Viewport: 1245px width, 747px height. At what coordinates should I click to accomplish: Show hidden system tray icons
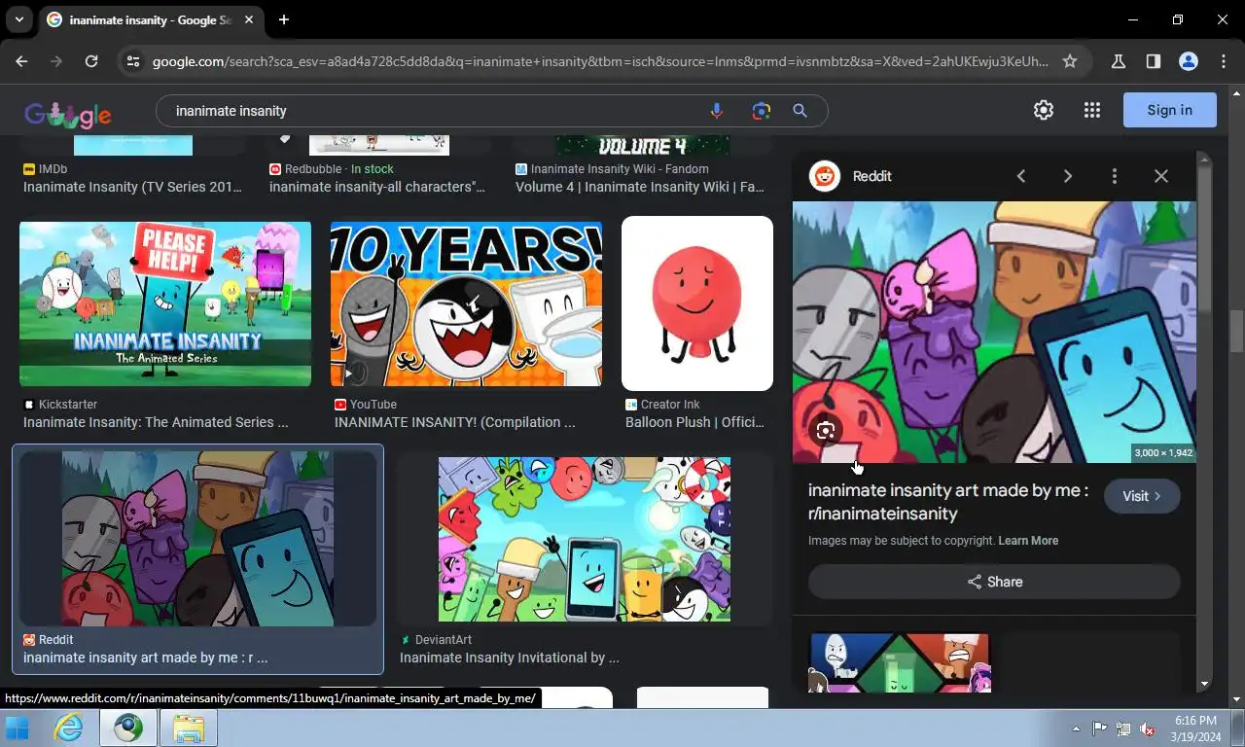point(1076,729)
